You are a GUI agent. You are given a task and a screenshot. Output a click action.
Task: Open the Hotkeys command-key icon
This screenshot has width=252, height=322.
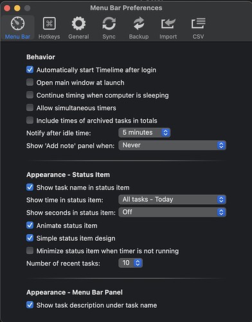50,23
